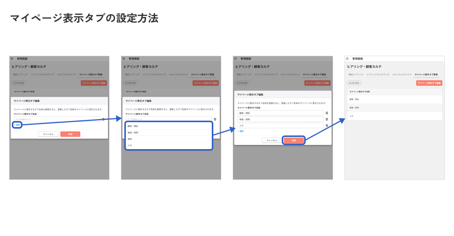Image resolution: width=454 pixels, height=236 pixels.
Task: Click キャンセル button in the third panel dialog
Action: [x=272, y=140]
